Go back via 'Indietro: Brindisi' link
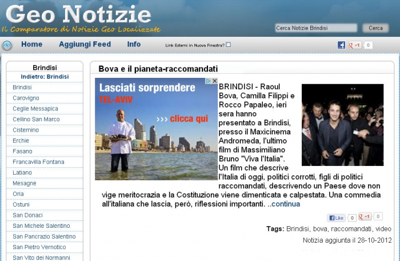Viewport: 400px width, 261px height. pos(45,77)
